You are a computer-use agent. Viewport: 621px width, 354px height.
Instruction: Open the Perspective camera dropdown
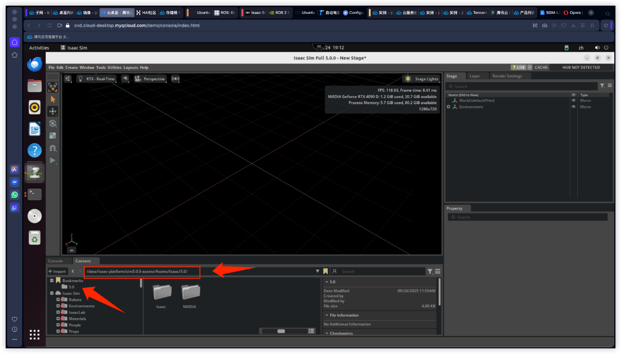(150, 79)
